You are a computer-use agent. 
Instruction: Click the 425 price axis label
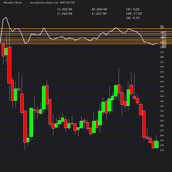click(x=162, y=82)
